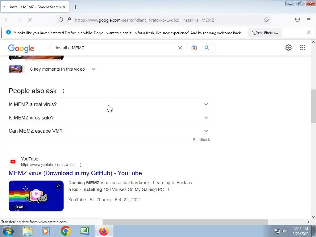Open the tracking protection shield icon
Image resolution: width=316 pixels, height=237 pixels.
pyautogui.click(x=61, y=20)
